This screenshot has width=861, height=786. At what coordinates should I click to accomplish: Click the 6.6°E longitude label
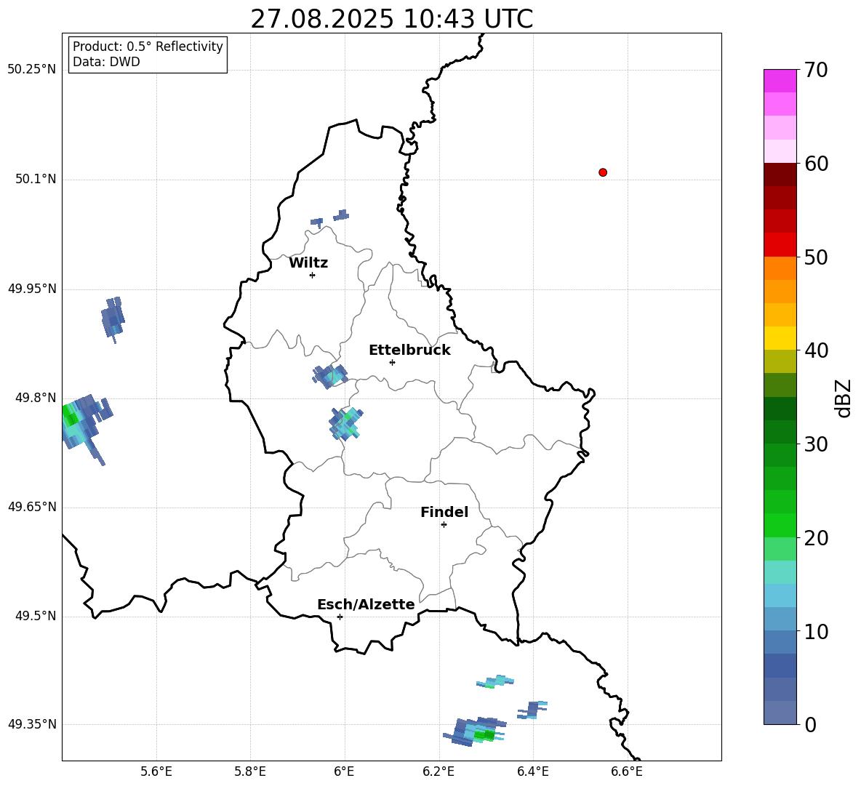[627, 771]
